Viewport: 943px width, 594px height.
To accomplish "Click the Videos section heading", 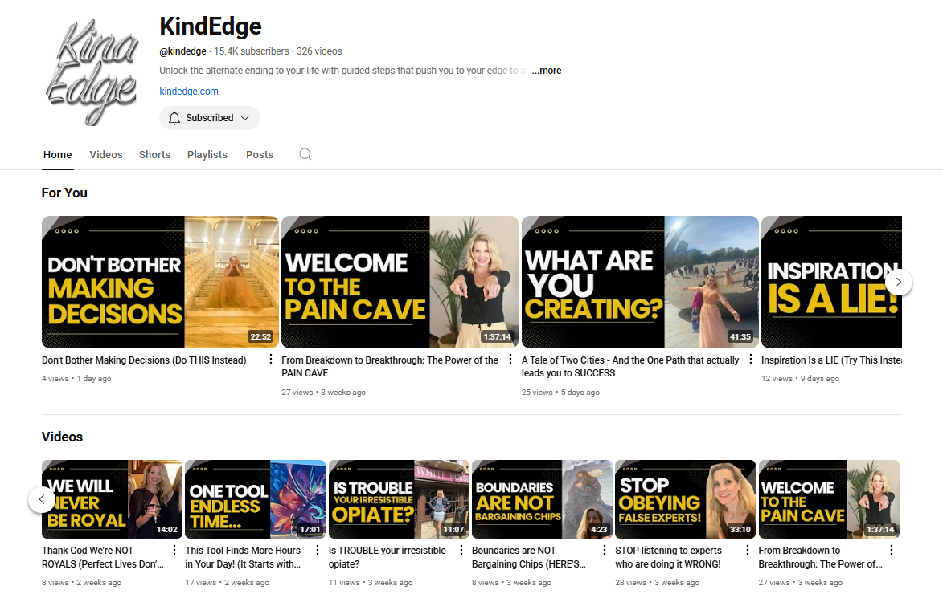I will (62, 437).
